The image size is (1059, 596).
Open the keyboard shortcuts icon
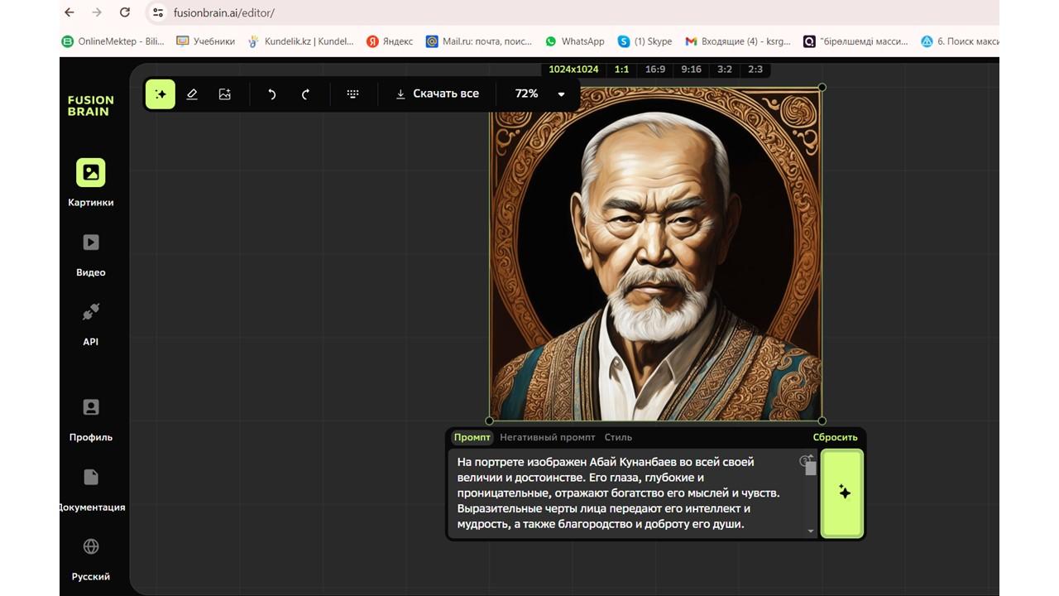pyautogui.click(x=352, y=94)
